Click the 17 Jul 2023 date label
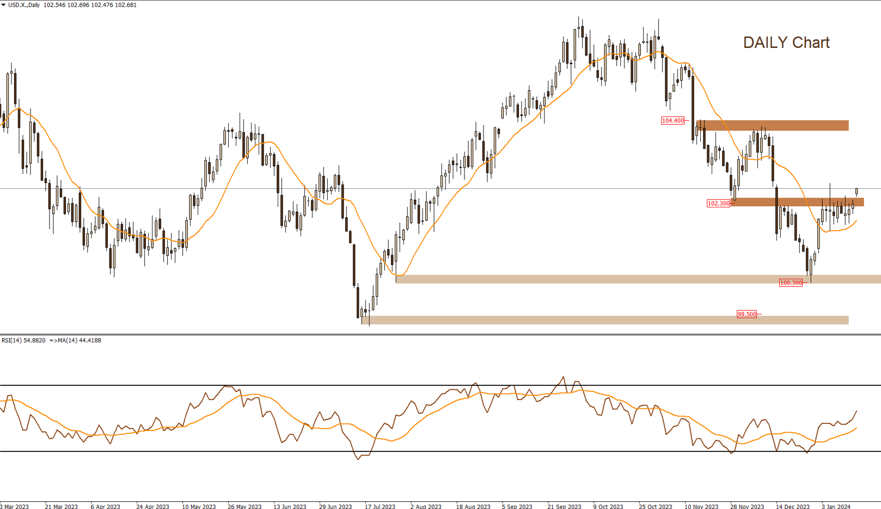881x509 pixels. [380, 506]
